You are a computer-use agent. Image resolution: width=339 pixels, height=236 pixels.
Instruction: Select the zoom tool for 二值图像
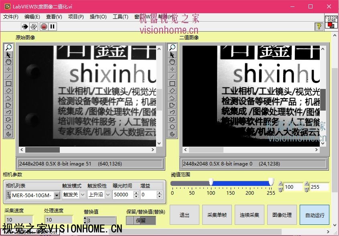point(173,47)
